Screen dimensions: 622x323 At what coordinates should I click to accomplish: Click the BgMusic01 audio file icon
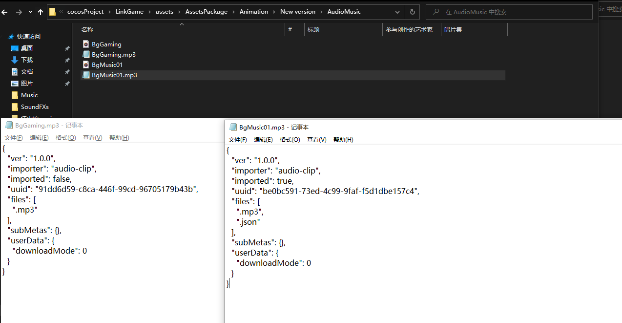click(86, 65)
